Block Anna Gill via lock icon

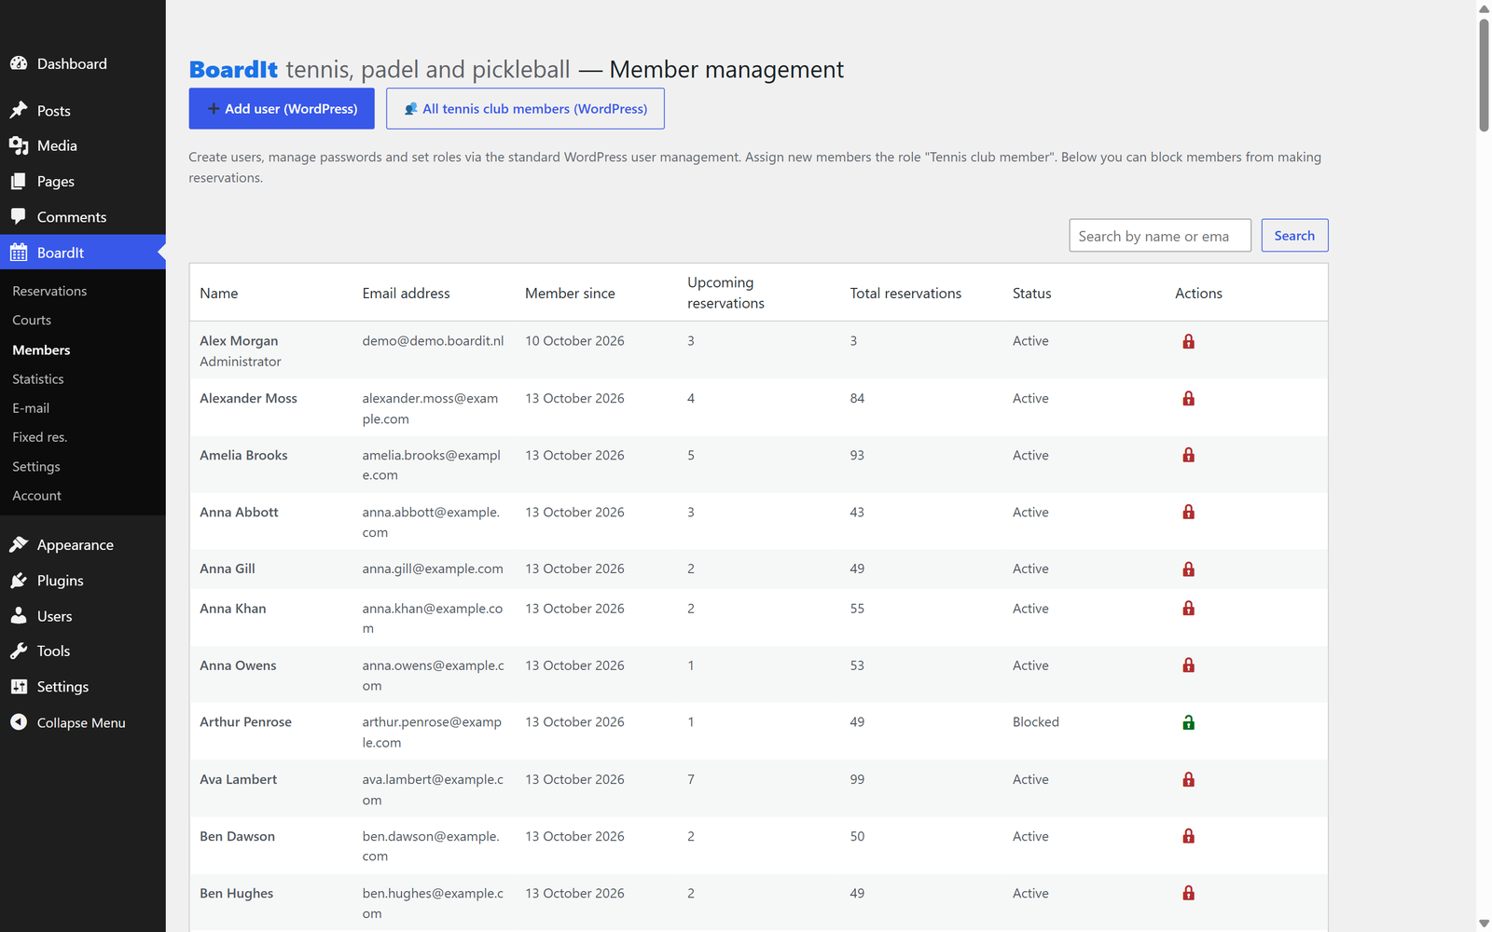pos(1188,569)
